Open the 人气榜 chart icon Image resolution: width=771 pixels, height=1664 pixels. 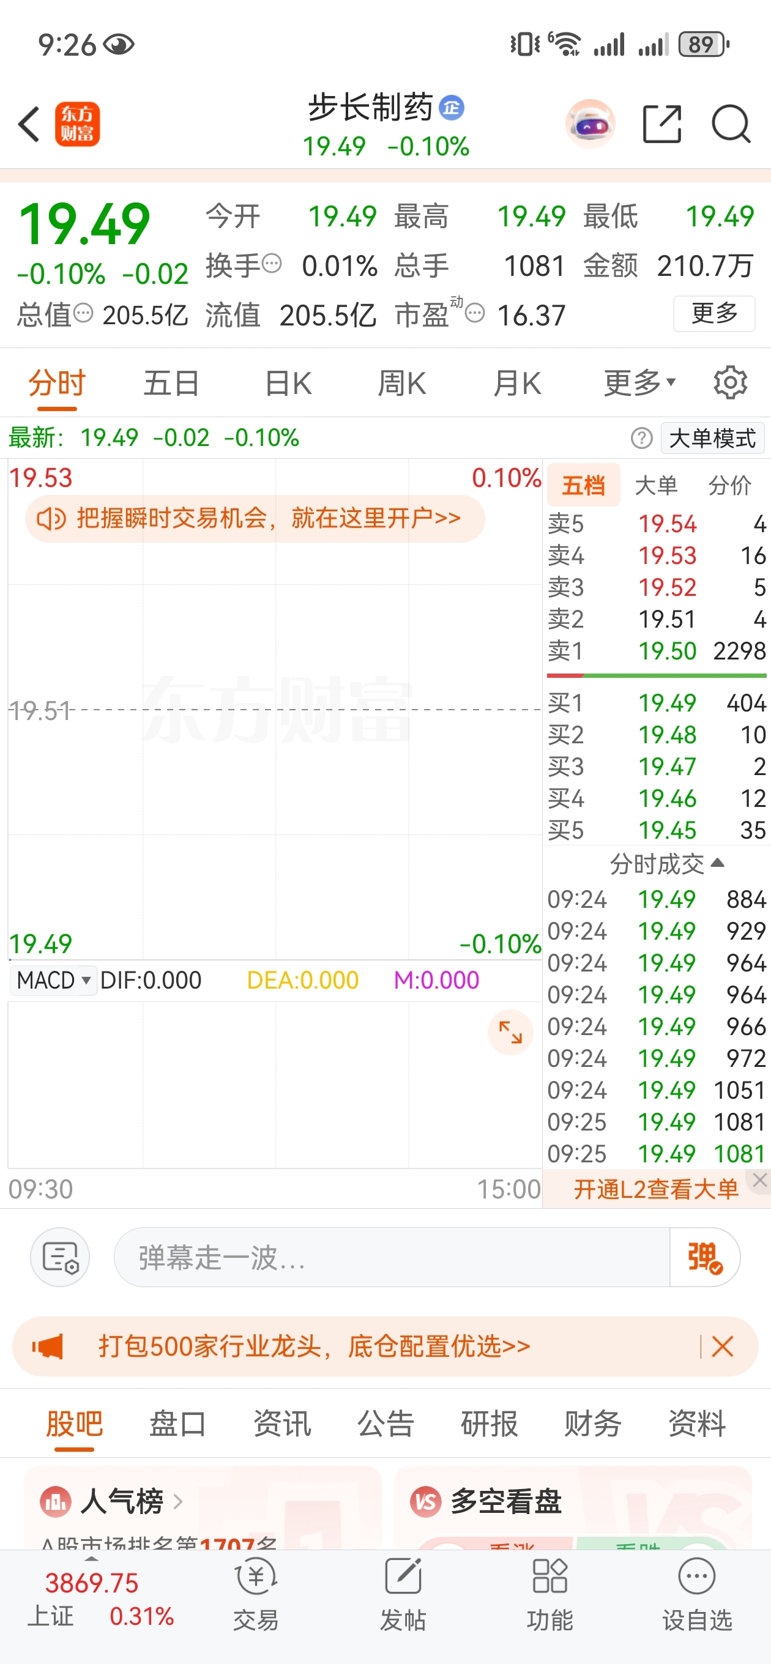click(56, 1502)
